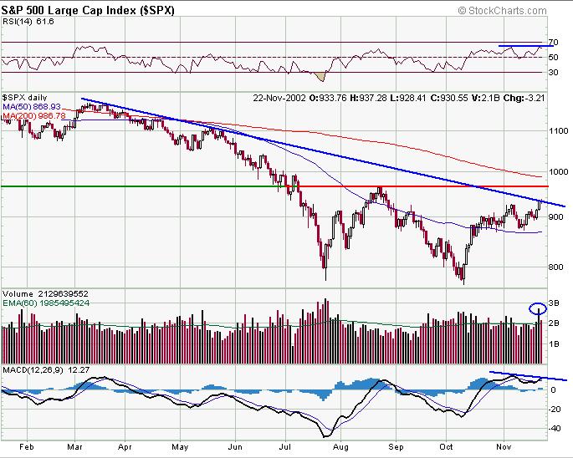Select the Volume 2129639552 label
The image size is (573, 458).
(x=45, y=294)
